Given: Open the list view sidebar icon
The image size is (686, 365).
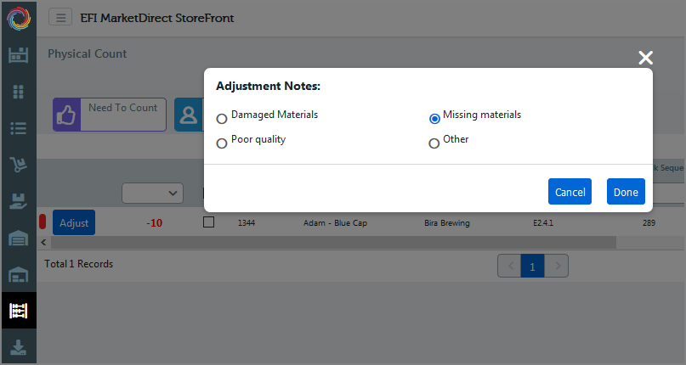Looking at the screenshot, I should (x=19, y=128).
